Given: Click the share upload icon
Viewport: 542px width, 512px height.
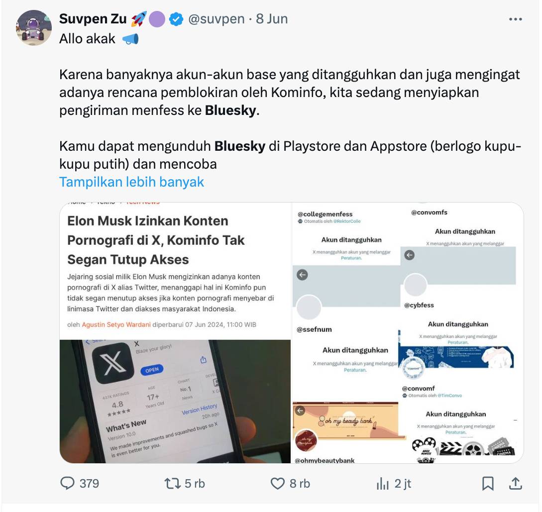Looking at the screenshot, I should click(516, 483).
